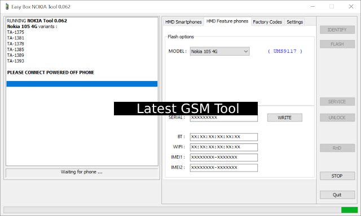
Task: Click the UNLOCK button
Action: click(x=337, y=118)
